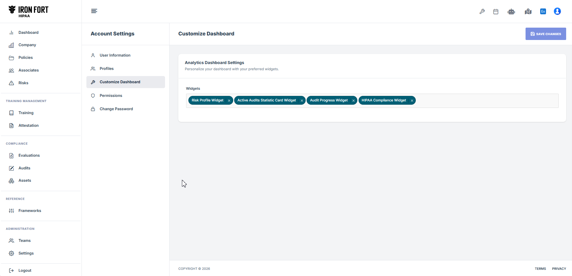Open the Permissions settings section
The image size is (572, 276).
click(x=111, y=96)
